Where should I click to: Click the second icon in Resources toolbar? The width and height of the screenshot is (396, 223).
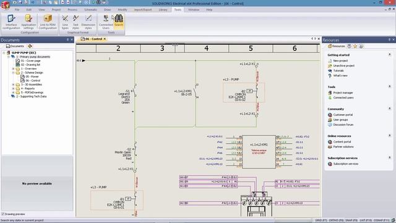coord(349,46)
